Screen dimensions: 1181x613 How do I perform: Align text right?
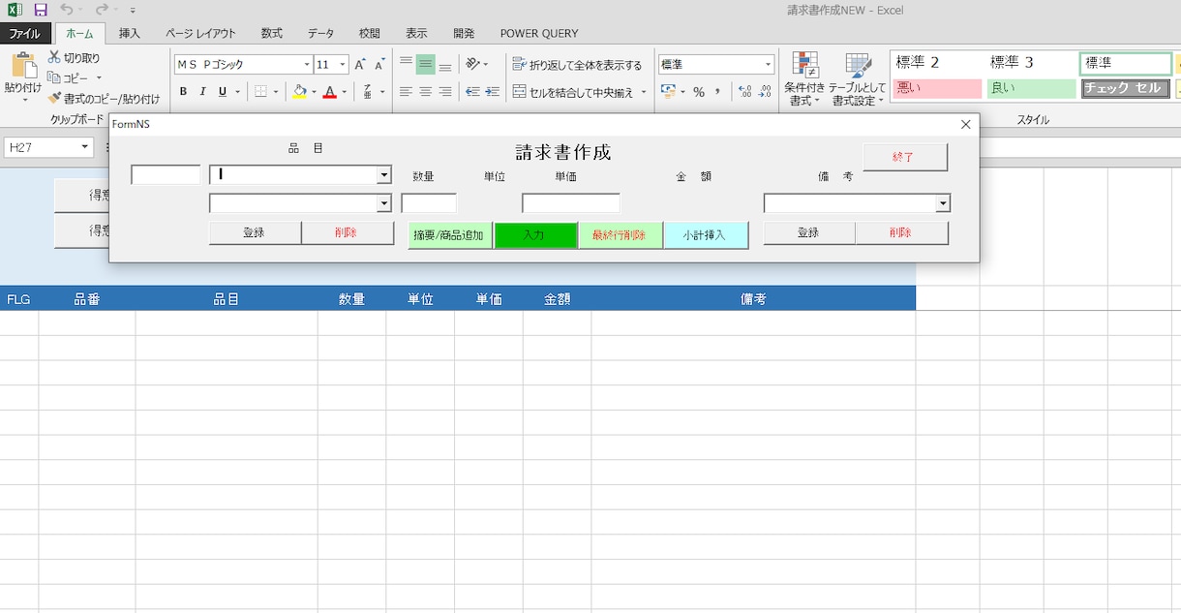click(445, 92)
